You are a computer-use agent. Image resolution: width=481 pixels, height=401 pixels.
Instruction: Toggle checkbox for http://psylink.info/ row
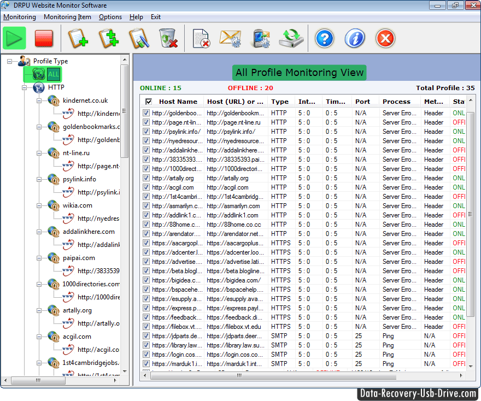pyautogui.click(x=146, y=132)
